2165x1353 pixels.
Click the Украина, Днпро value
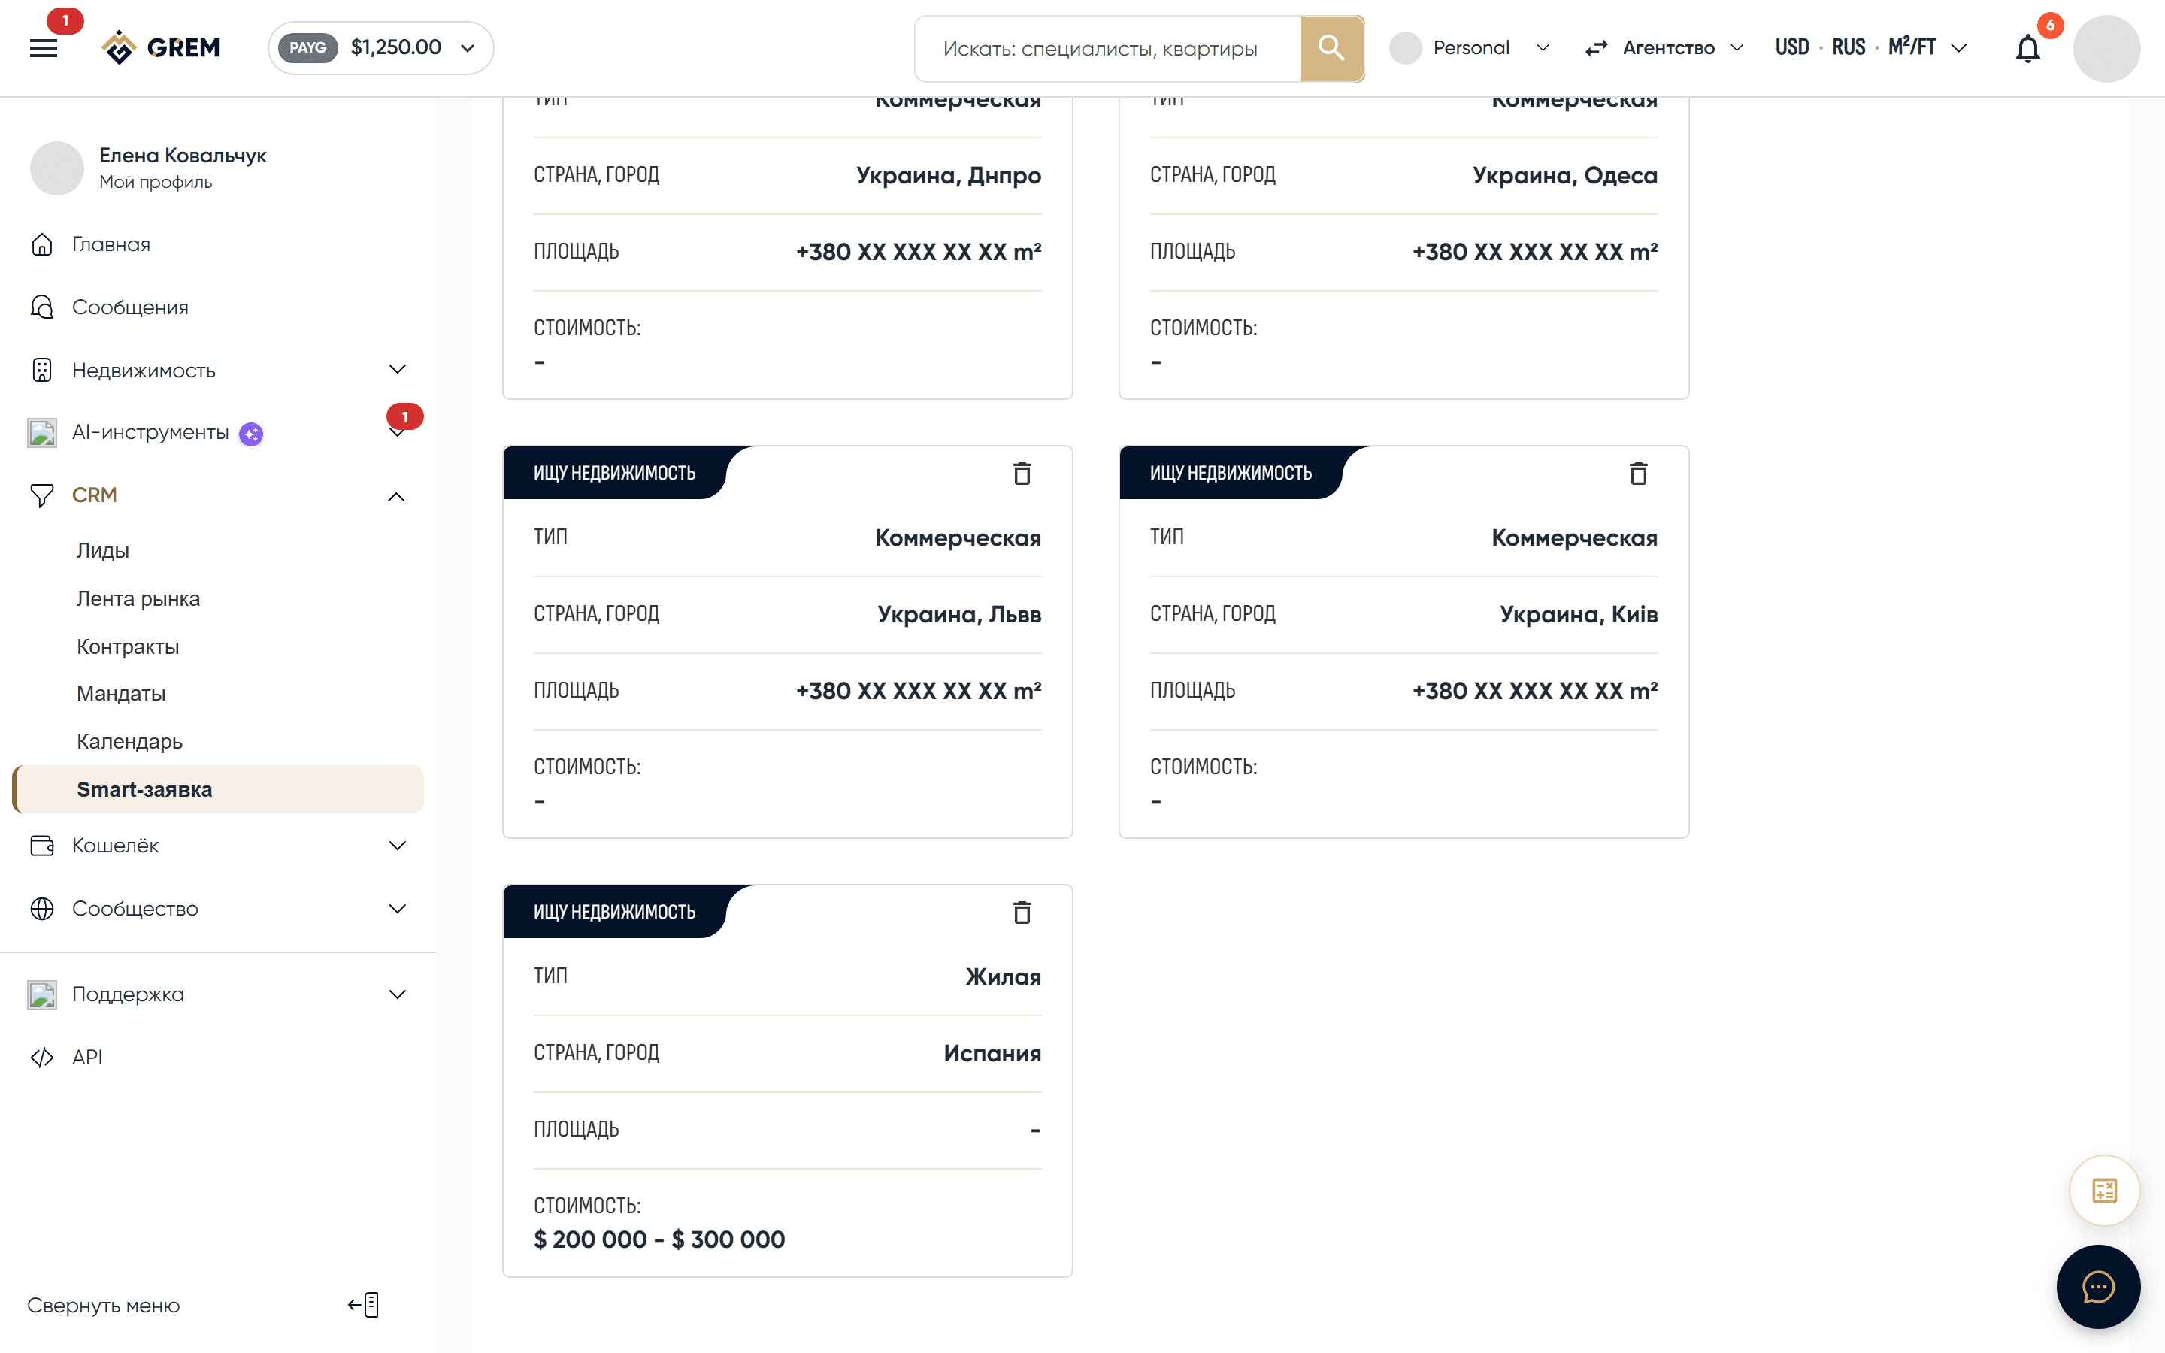pyautogui.click(x=948, y=175)
